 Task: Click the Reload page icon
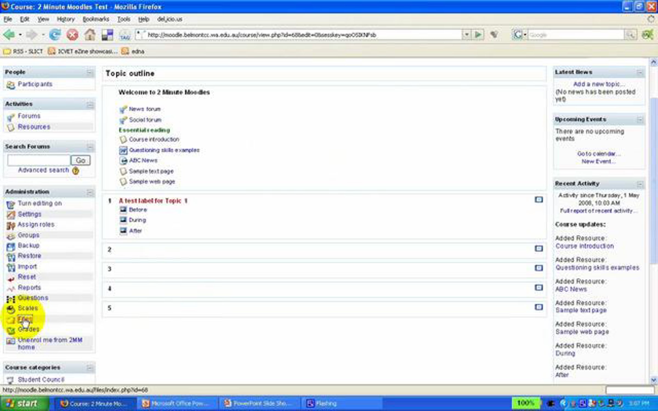click(55, 35)
